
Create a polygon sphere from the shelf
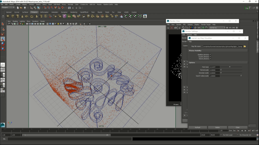(8, 16)
